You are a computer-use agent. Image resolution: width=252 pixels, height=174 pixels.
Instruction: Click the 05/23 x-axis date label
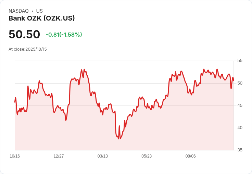(x=147, y=156)
